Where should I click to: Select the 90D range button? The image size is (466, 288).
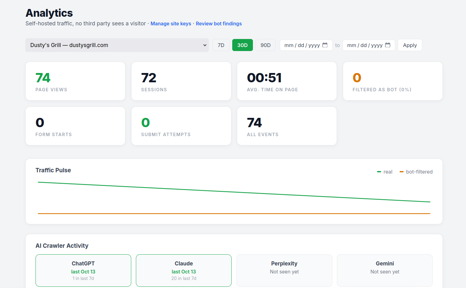point(266,45)
